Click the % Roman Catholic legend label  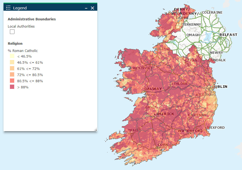(23, 51)
